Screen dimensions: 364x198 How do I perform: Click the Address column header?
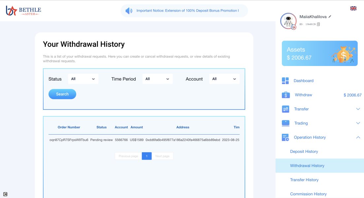tap(183, 127)
